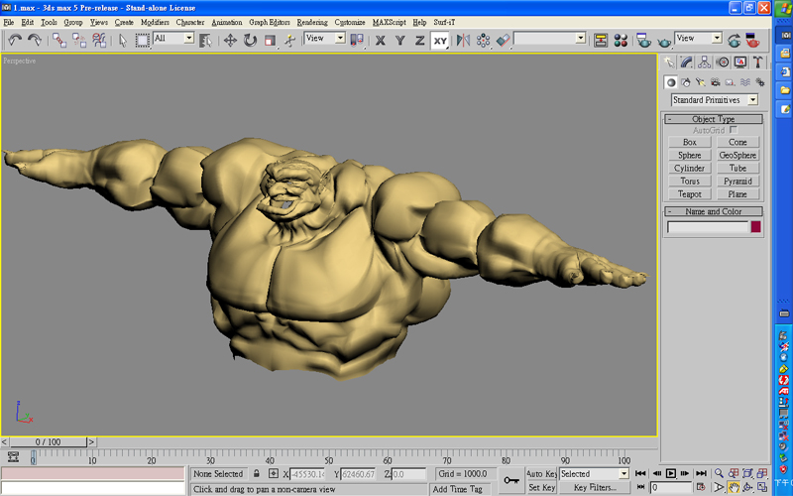Click the Quick Render teapot icon
793x496 pixels.
(x=664, y=41)
